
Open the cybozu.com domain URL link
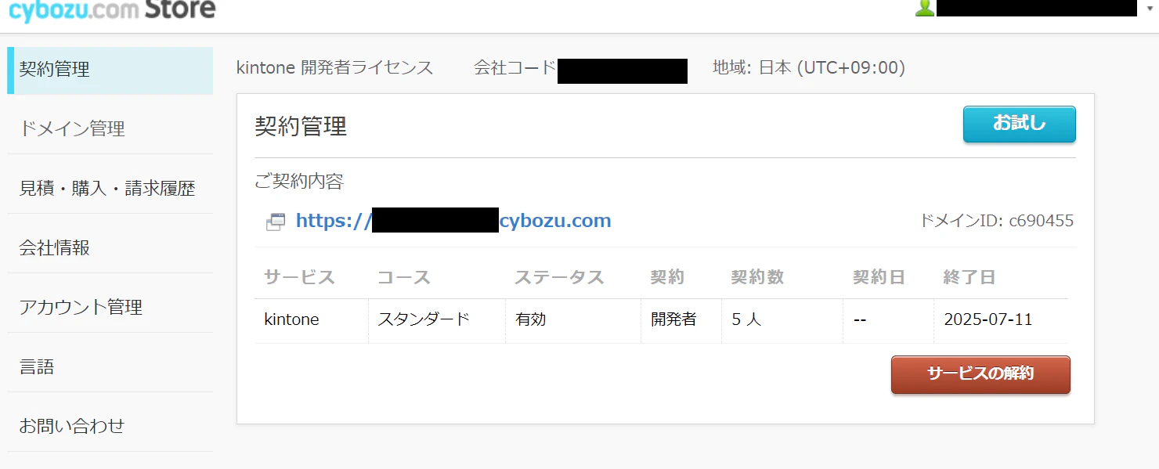click(x=453, y=221)
